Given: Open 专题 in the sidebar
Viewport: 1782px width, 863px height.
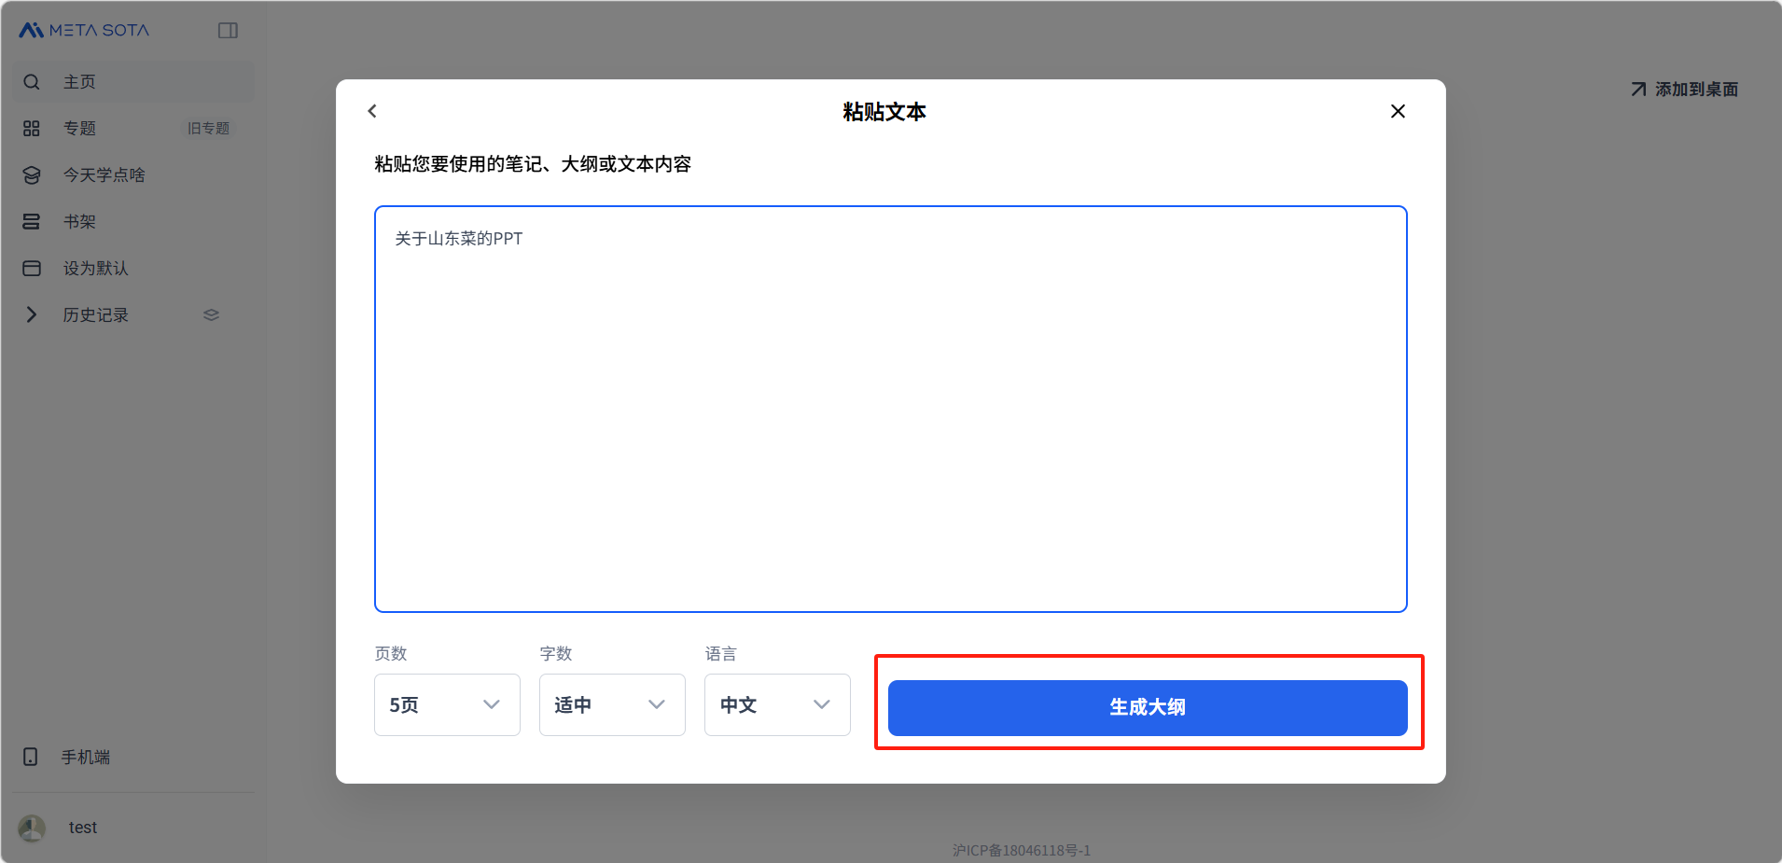Looking at the screenshot, I should click(x=79, y=129).
